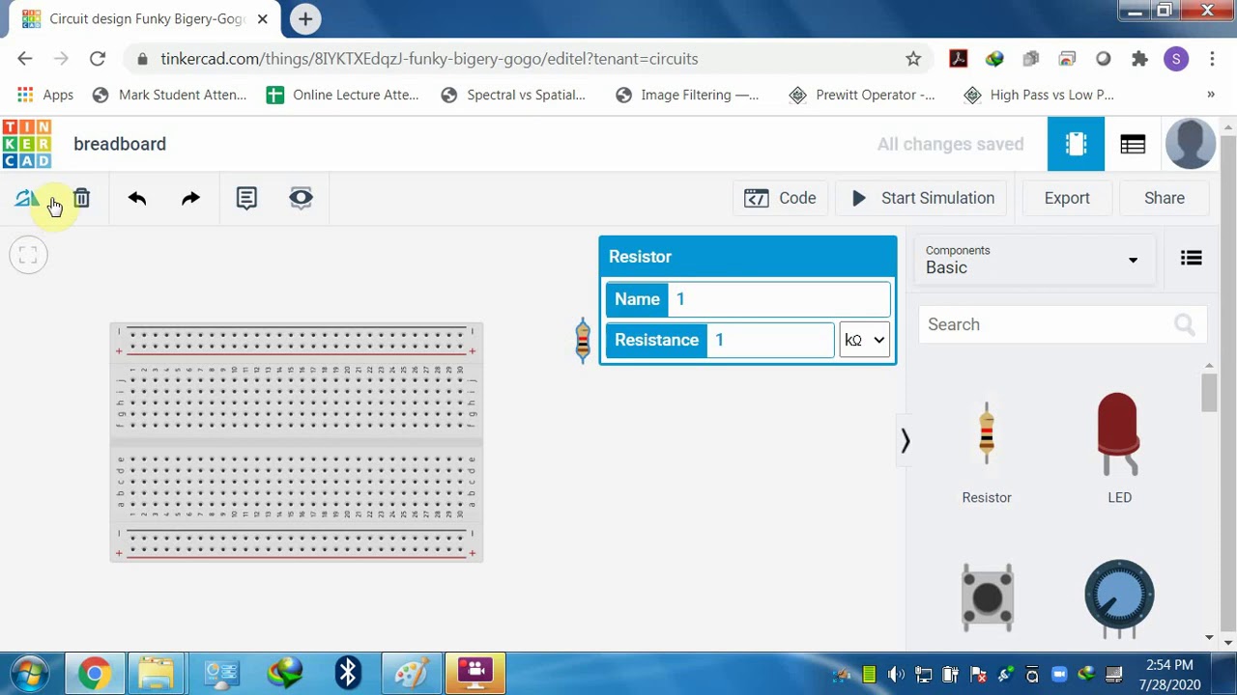Toggle components list view icon
1237x695 pixels.
(1191, 259)
